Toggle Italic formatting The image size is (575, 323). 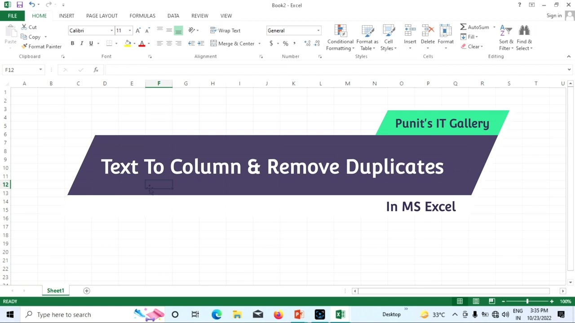click(x=82, y=44)
